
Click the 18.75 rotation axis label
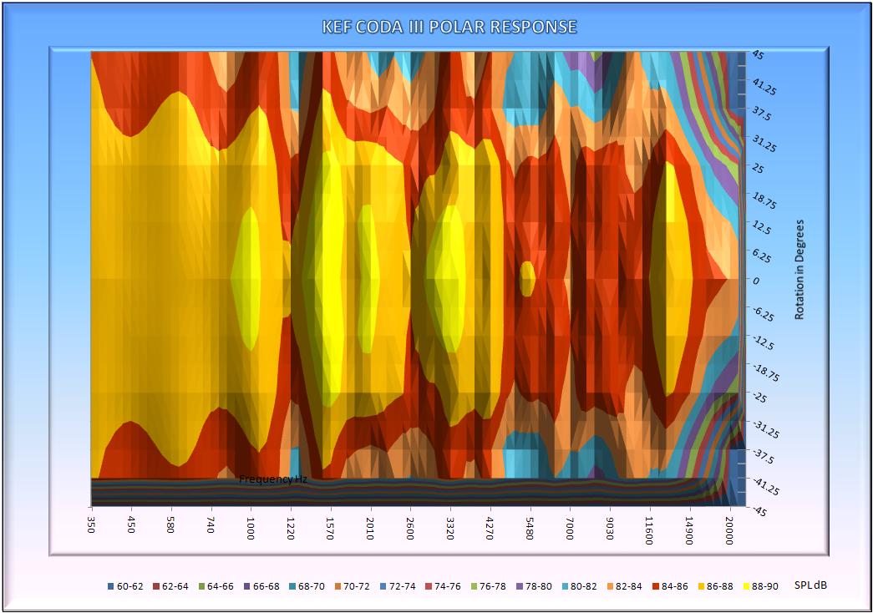765,201
